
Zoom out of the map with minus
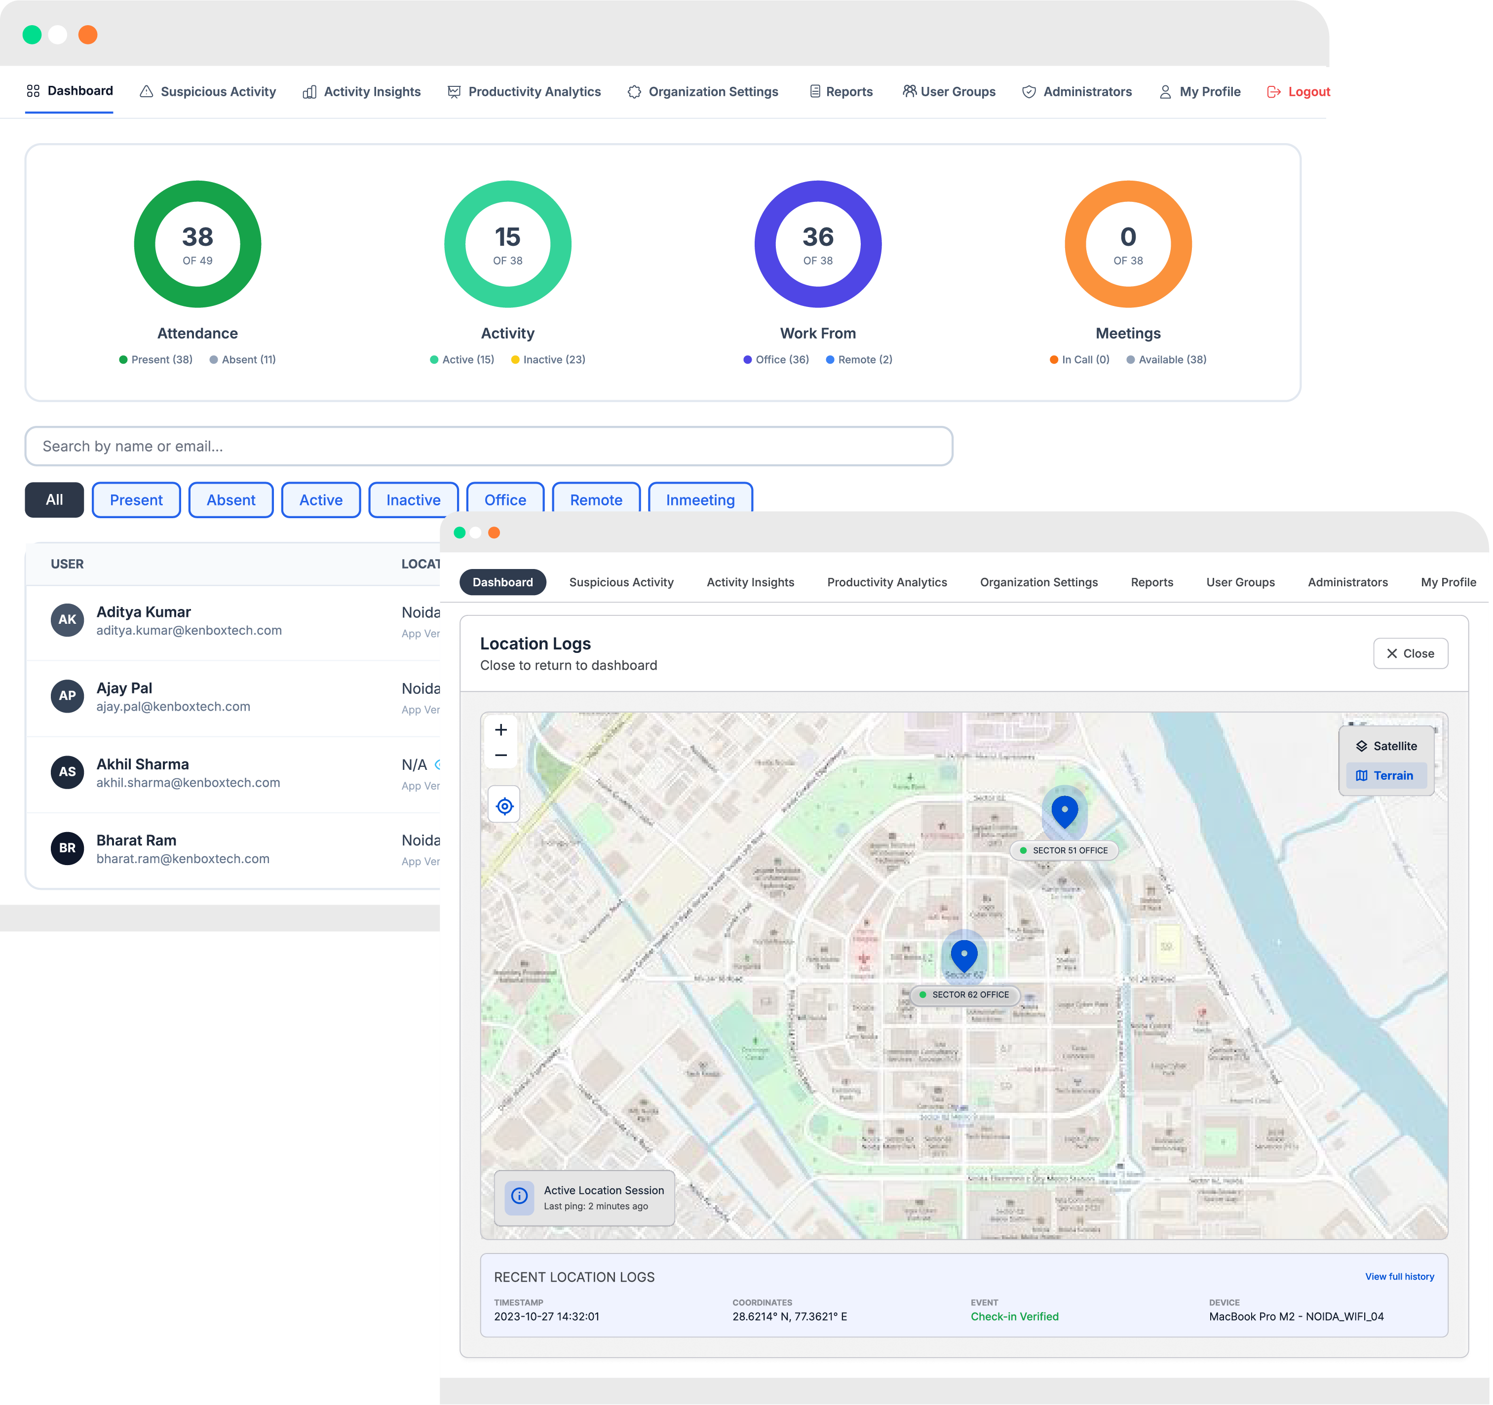501,756
